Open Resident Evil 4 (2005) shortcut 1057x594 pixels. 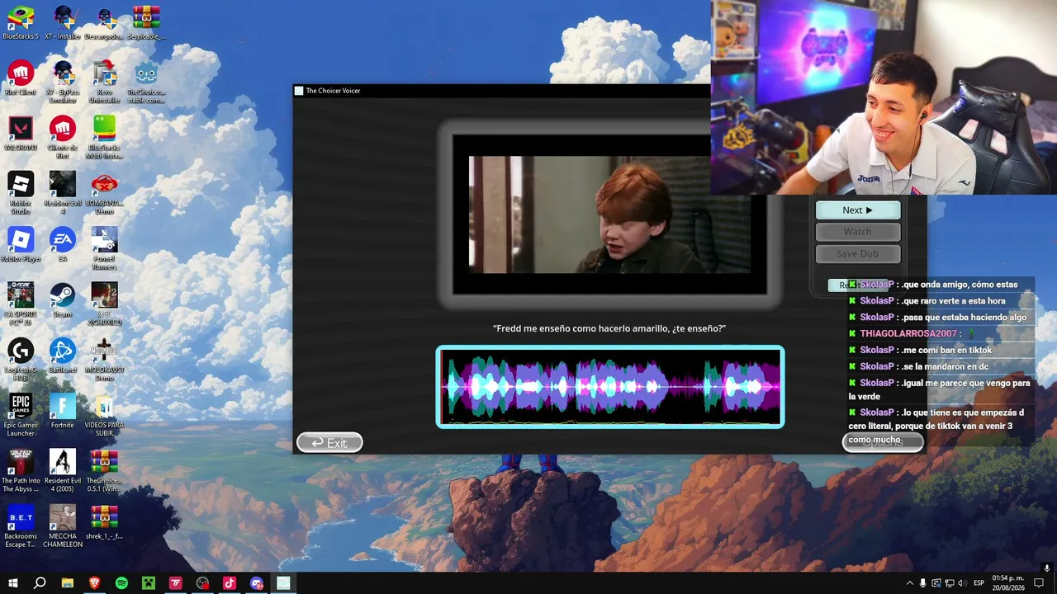[63, 470]
